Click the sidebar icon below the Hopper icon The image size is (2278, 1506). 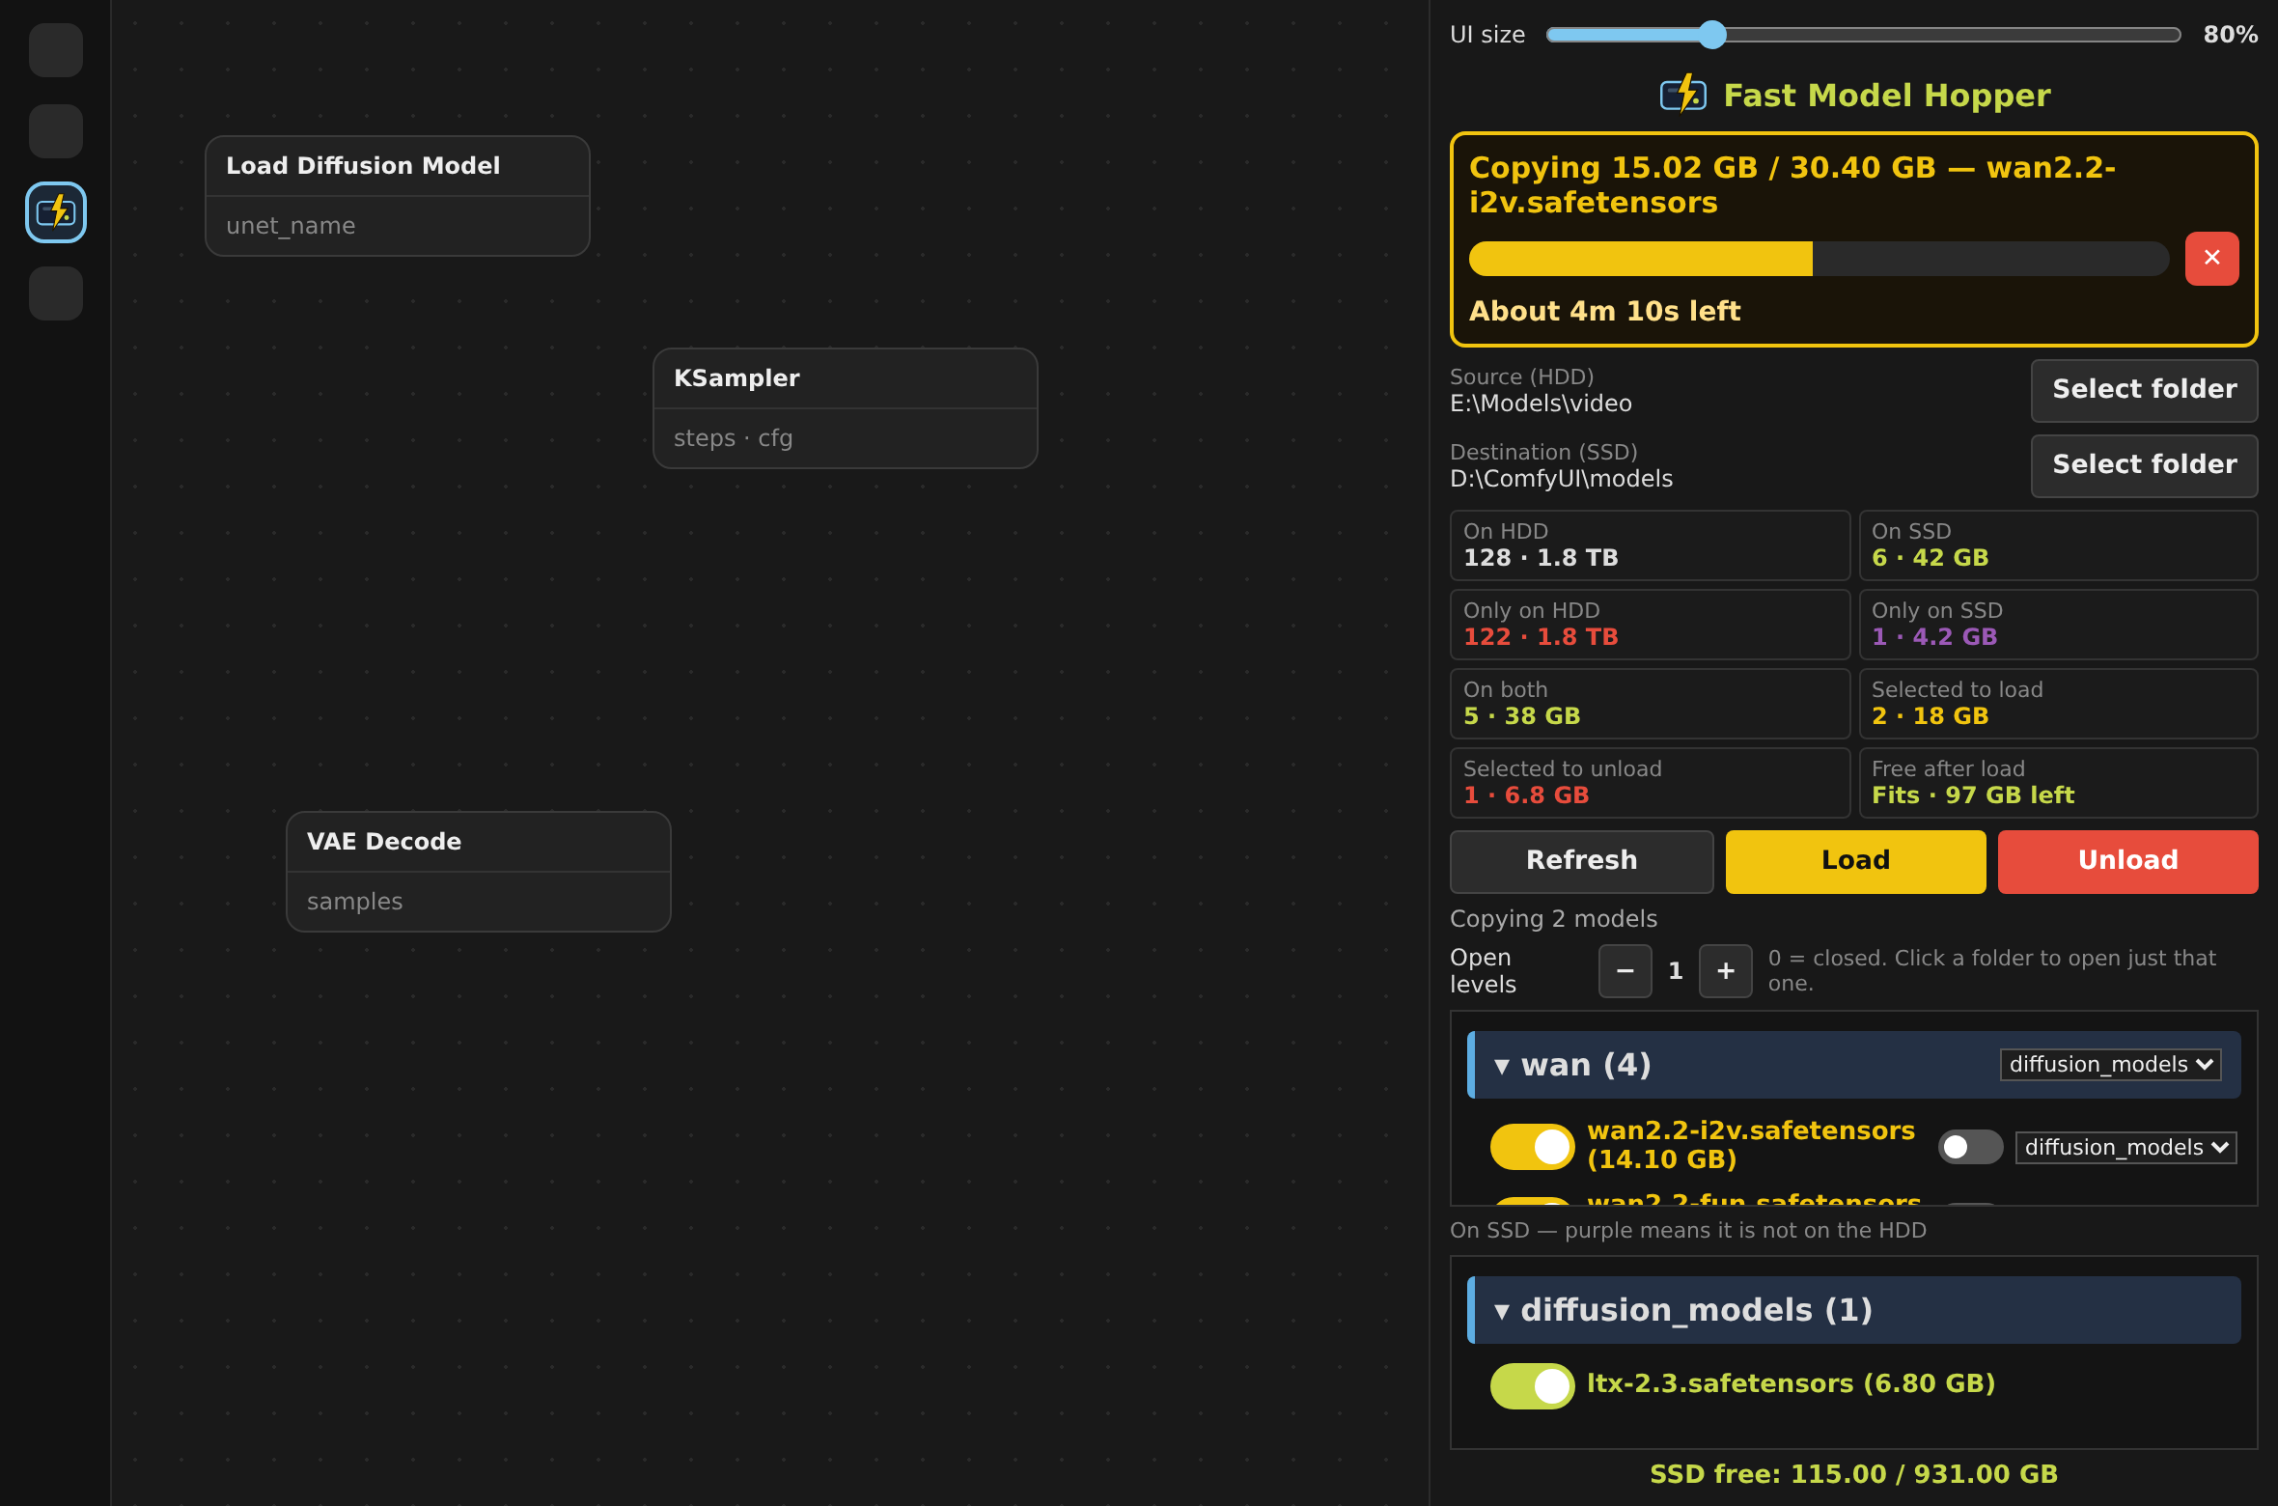click(56, 293)
